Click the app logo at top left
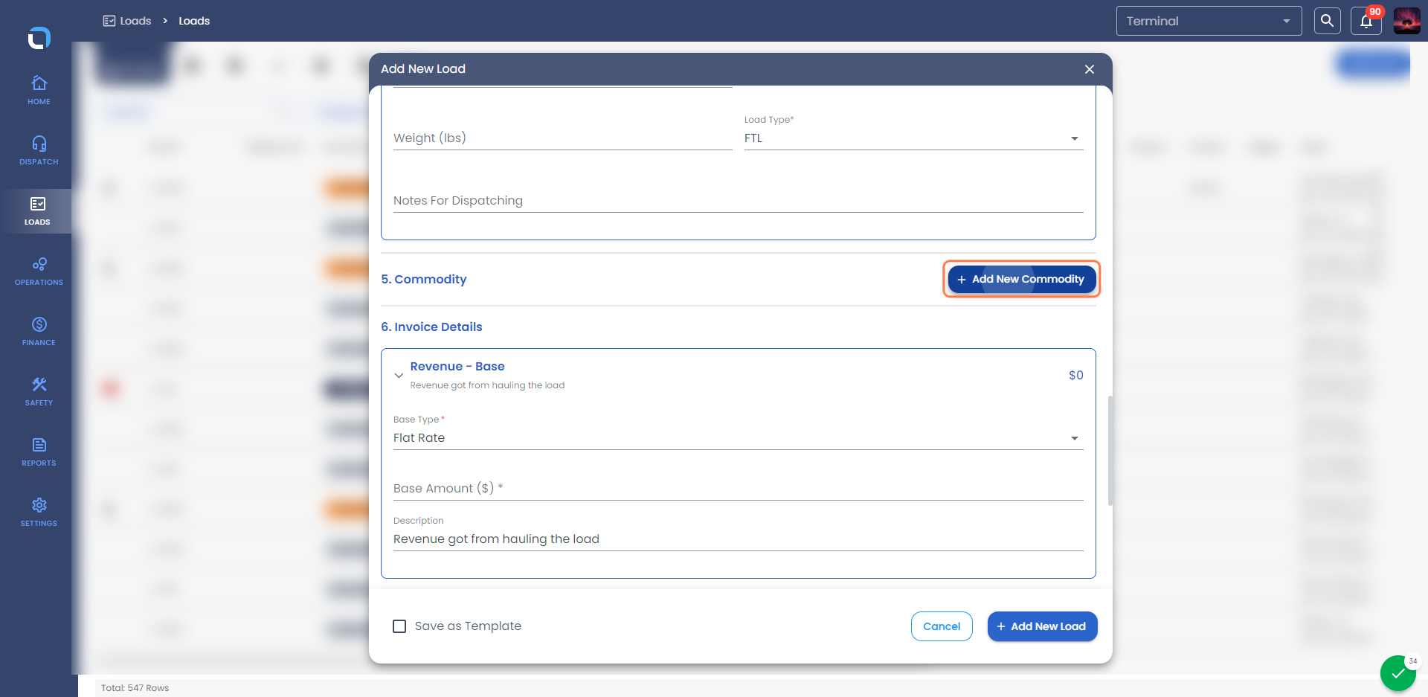This screenshot has height=697, width=1428. pos(39,37)
